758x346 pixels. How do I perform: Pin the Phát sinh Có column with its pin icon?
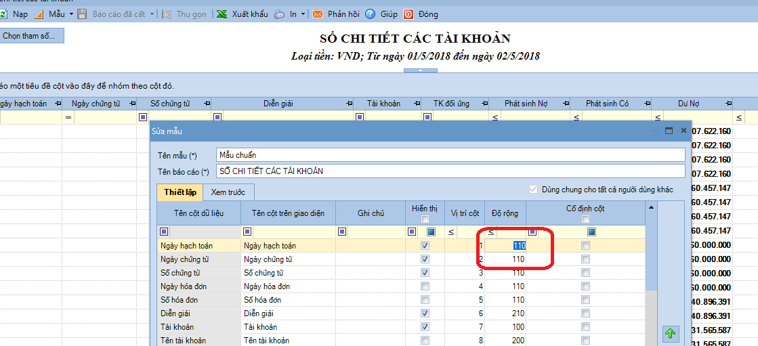647,104
